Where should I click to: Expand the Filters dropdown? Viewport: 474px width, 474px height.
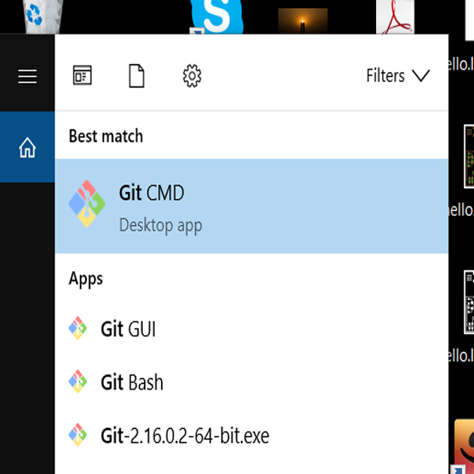[x=397, y=76]
